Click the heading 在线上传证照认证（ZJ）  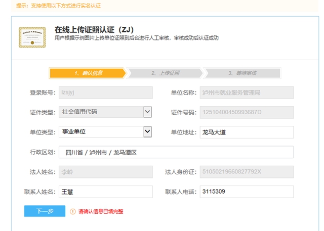tap(94, 30)
